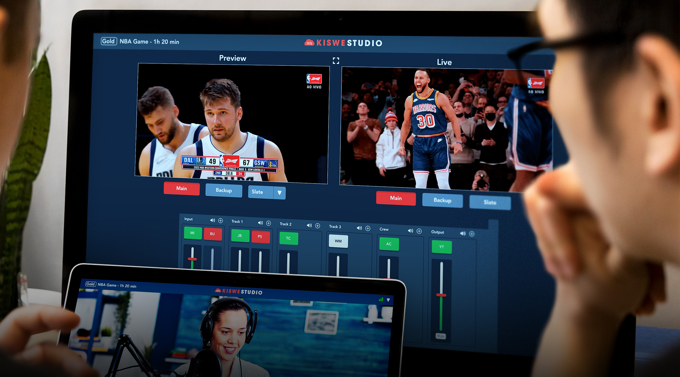Viewport: 680px width, 377px height.
Task: Click the "Input" mixer label
Action: [188, 219]
